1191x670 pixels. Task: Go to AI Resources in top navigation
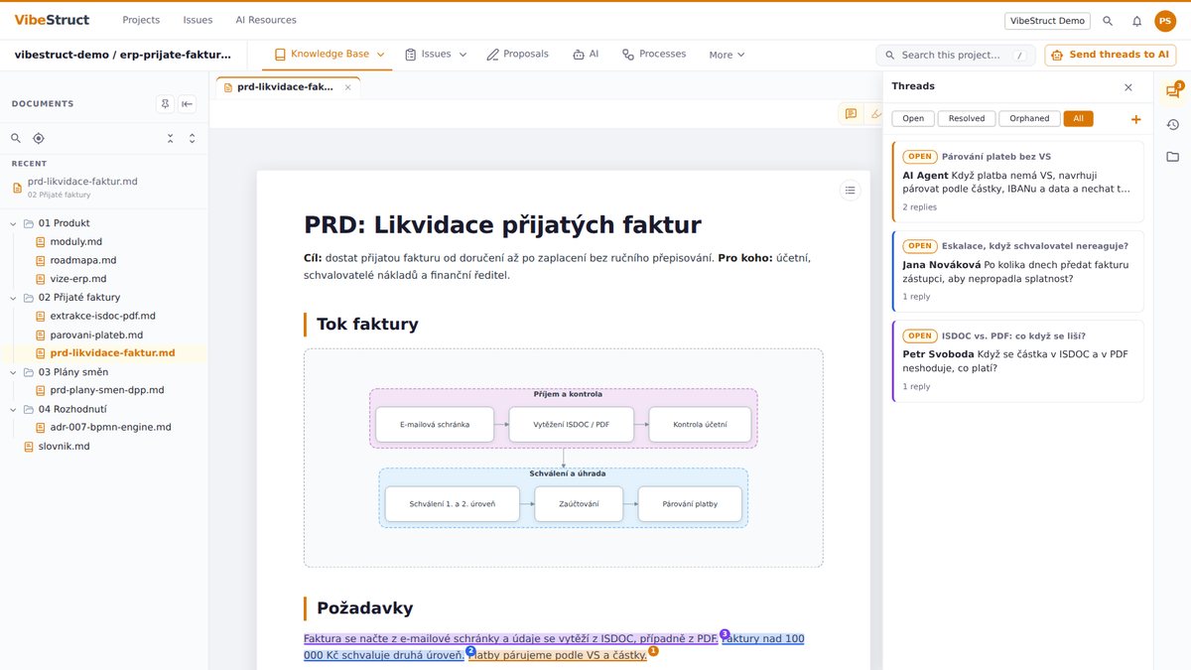tap(266, 20)
